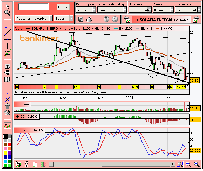Image resolution: width=203 pixels, height=171 pixels.
Task: Click the search text field
Action: coord(33,7)
